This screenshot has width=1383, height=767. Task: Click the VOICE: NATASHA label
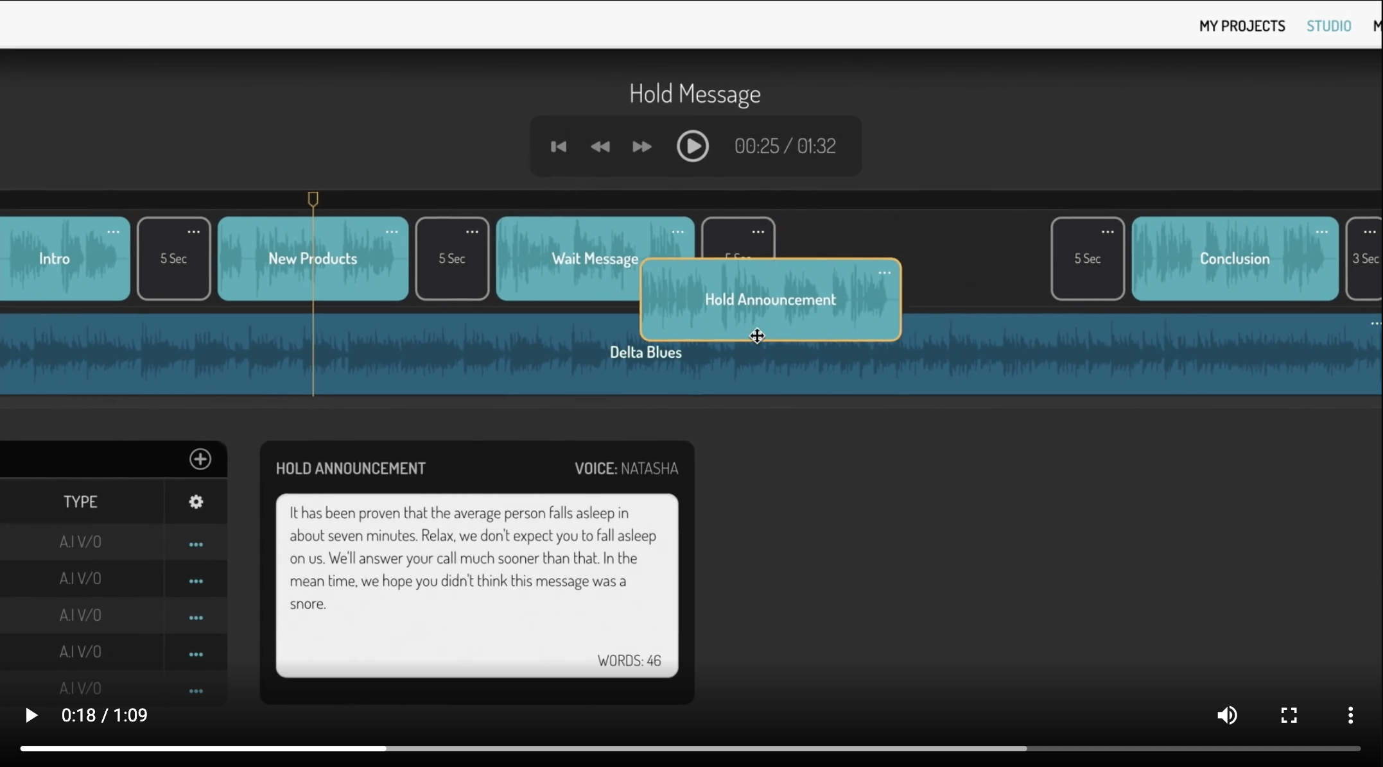pyautogui.click(x=626, y=468)
